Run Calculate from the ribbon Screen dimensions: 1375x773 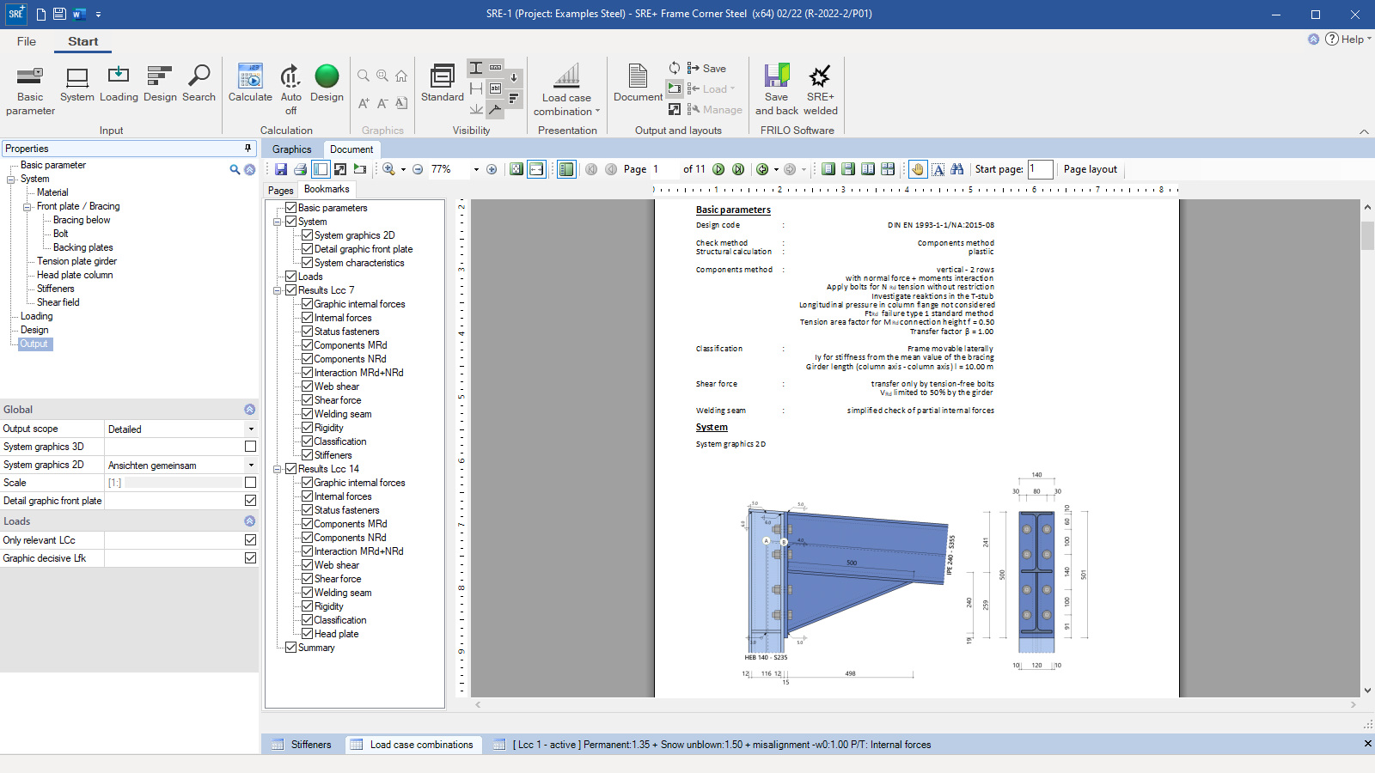[250, 85]
